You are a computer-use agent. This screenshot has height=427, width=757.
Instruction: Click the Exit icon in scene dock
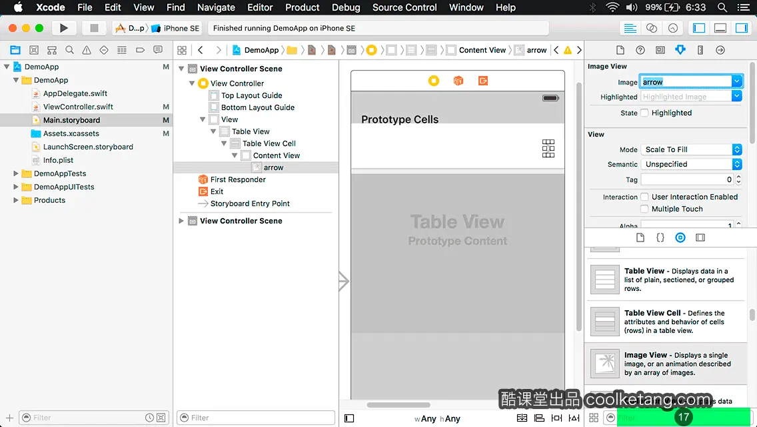pos(482,81)
